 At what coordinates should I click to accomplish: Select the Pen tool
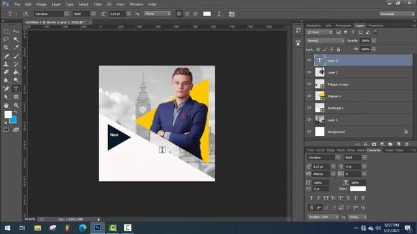6,88
